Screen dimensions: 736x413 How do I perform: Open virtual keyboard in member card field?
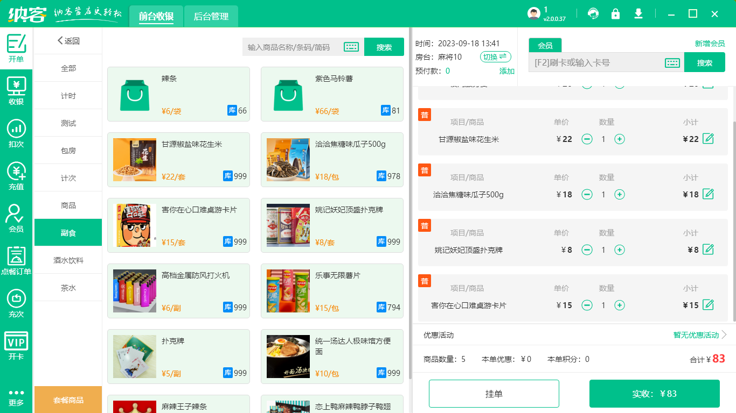pos(672,63)
